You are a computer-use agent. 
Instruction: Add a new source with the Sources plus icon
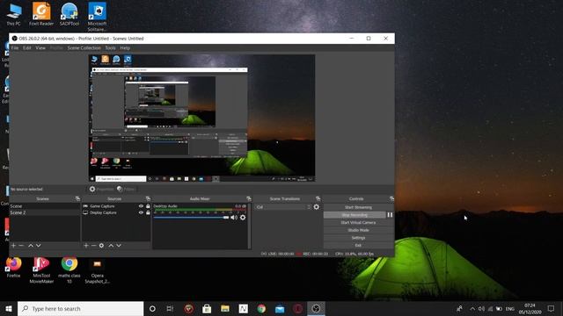[x=86, y=246]
